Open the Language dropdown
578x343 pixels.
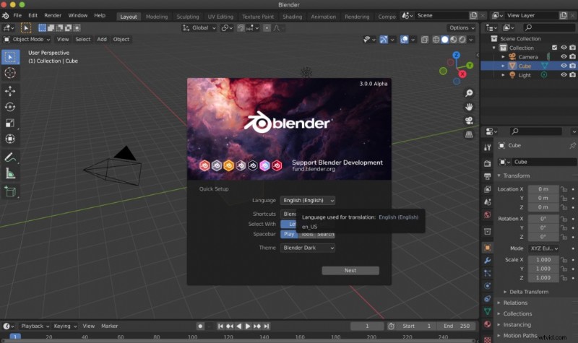pyautogui.click(x=308, y=200)
